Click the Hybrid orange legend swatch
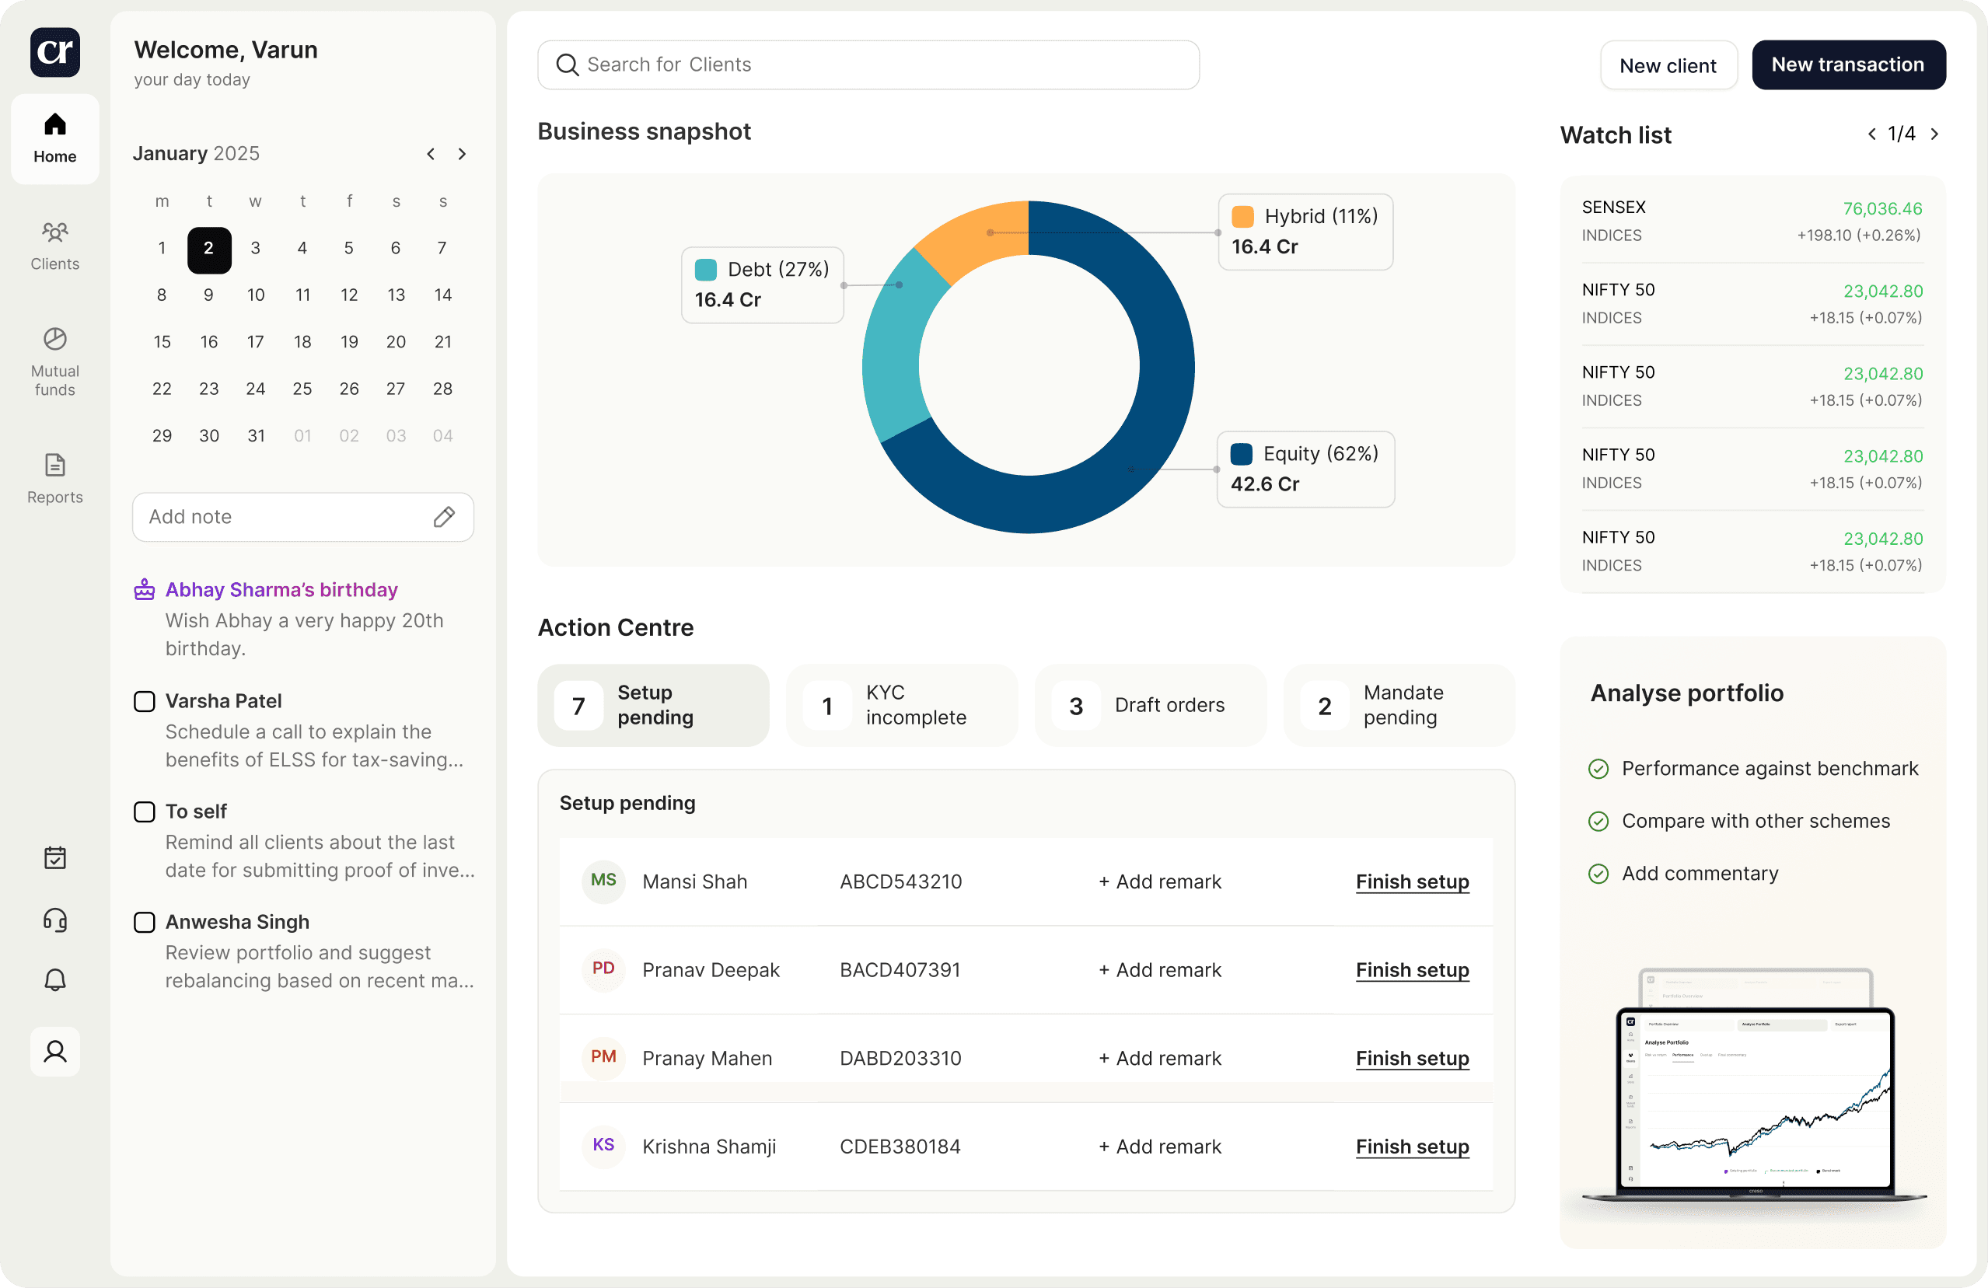Screen dimensions: 1988x1288 pyautogui.click(x=1242, y=216)
